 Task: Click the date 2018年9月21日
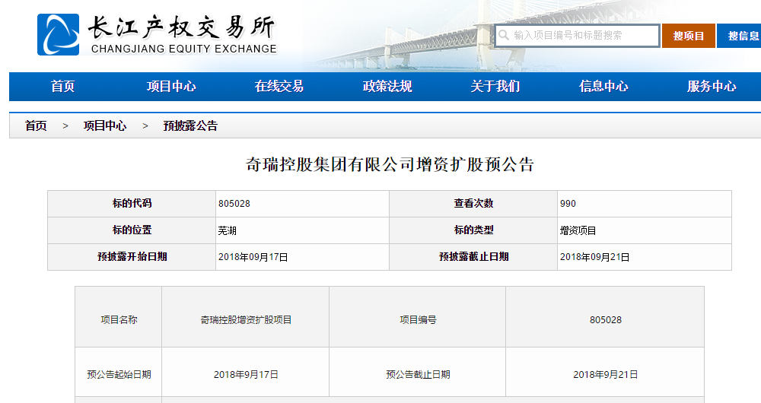pyautogui.click(x=605, y=375)
